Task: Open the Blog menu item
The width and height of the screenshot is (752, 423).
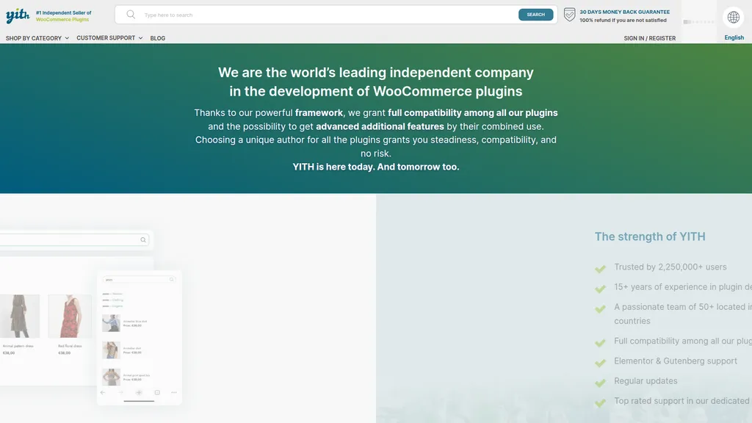Action: [x=157, y=38]
